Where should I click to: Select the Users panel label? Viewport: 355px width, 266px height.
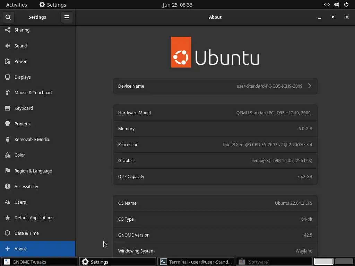pos(20,202)
